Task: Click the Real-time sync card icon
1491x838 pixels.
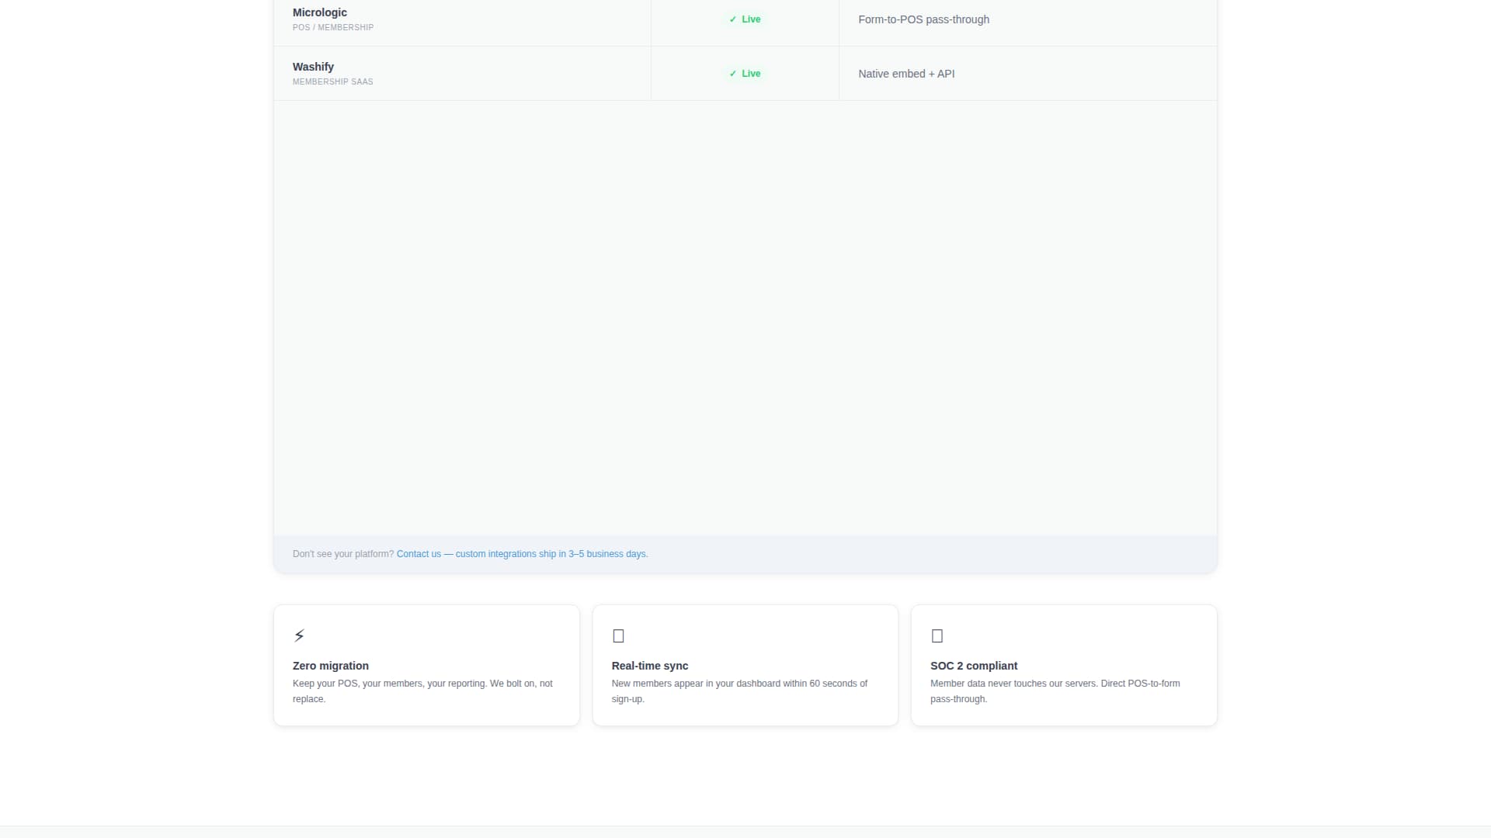Action: click(x=618, y=636)
